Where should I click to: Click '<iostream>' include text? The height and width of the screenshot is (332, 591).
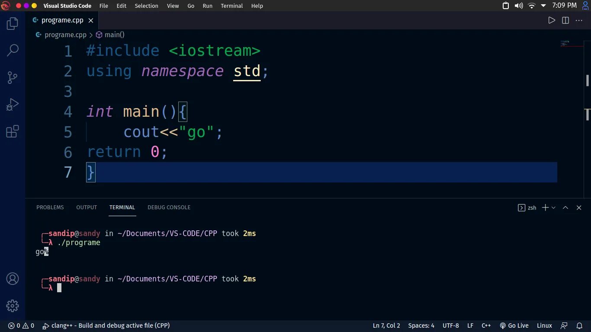coord(215,51)
